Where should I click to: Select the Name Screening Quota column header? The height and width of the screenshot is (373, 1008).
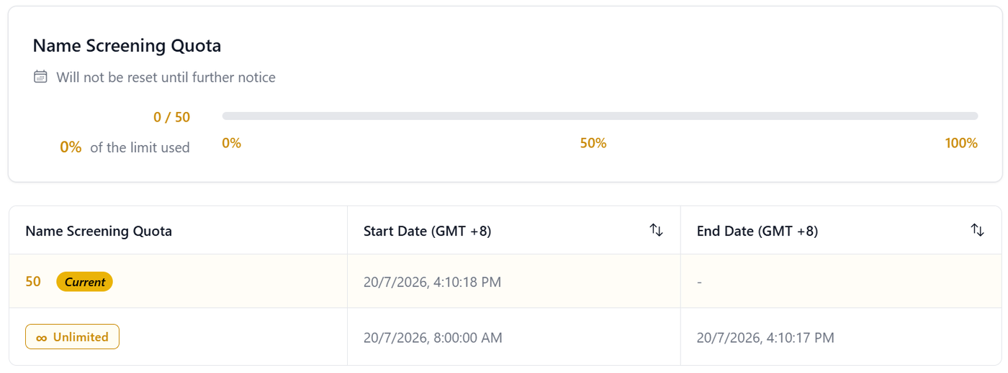point(99,231)
